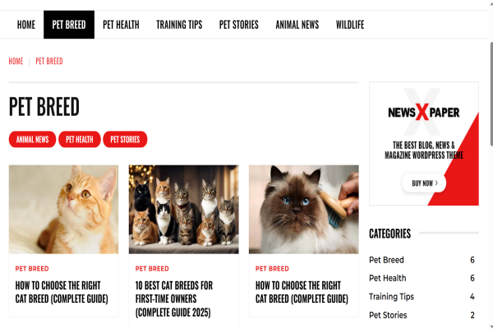
Task: Open the cat being brushed thumbnail
Action: tap(304, 210)
